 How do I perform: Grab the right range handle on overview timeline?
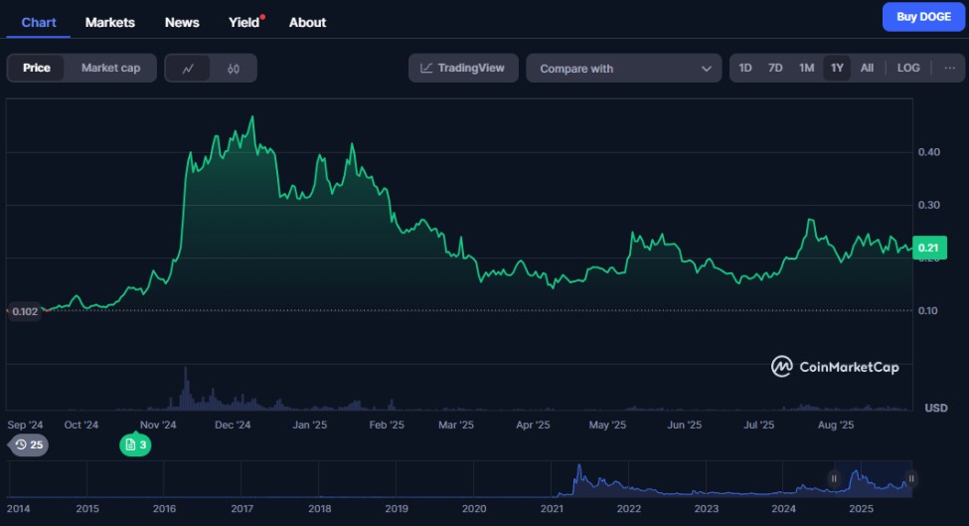click(x=911, y=478)
